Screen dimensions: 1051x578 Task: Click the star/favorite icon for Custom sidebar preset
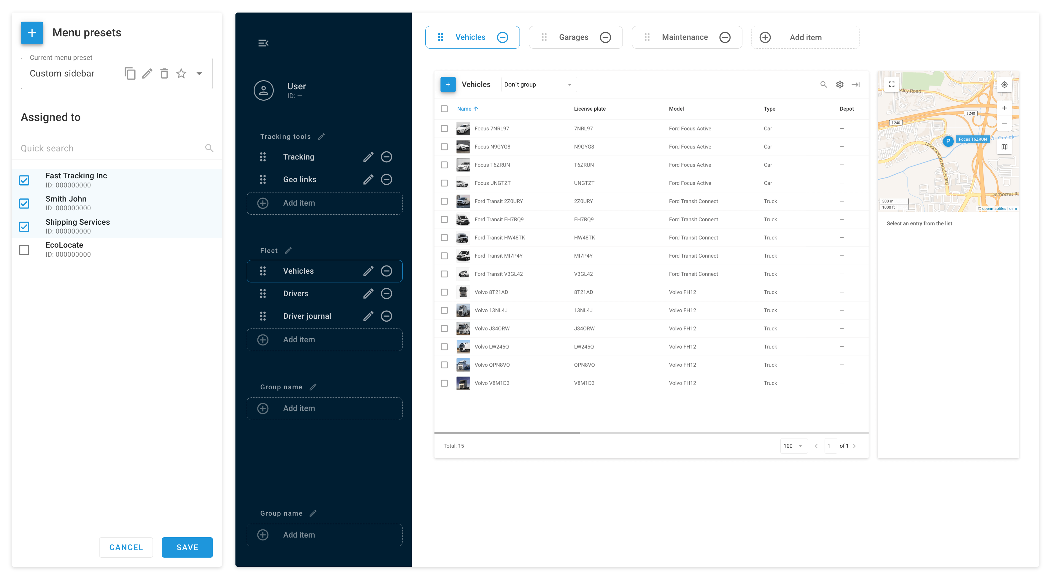(182, 73)
